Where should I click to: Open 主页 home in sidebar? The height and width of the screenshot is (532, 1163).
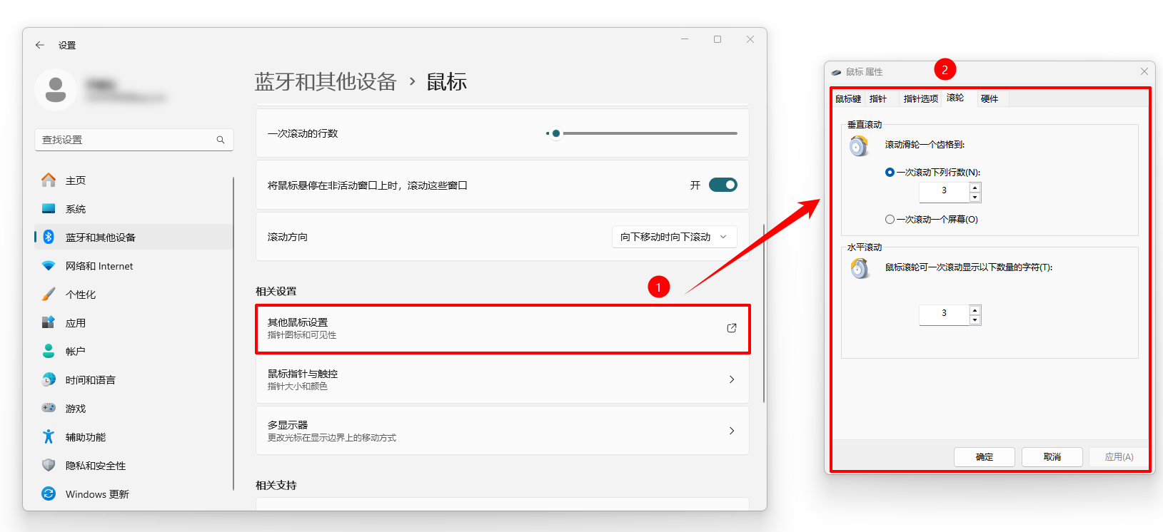click(134, 180)
